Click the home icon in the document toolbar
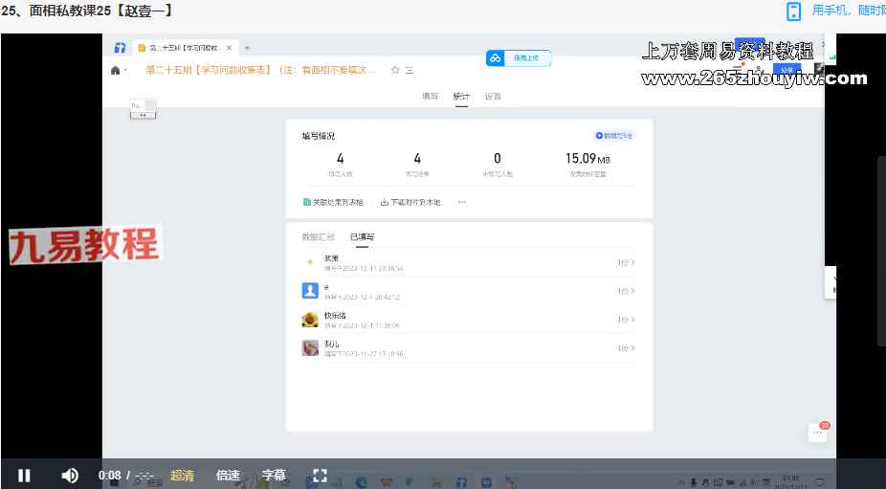 (116, 70)
